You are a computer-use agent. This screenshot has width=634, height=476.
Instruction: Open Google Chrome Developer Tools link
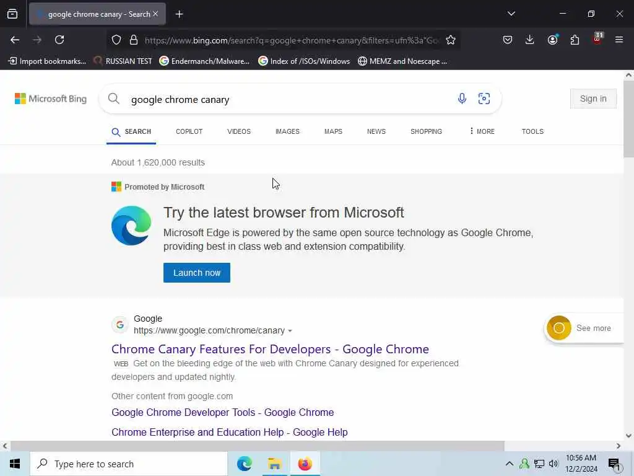click(x=223, y=412)
